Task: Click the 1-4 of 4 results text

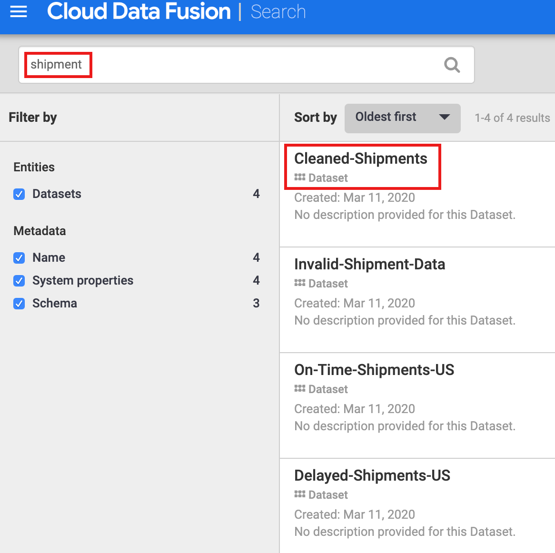Action: point(512,118)
